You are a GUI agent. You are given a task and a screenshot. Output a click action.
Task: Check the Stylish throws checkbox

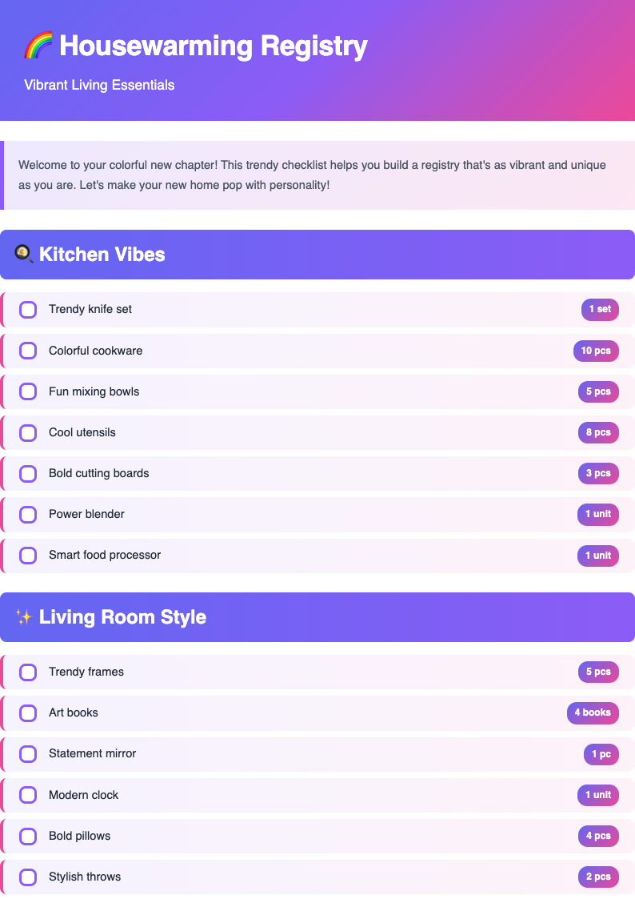pyautogui.click(x=28, y=877)
